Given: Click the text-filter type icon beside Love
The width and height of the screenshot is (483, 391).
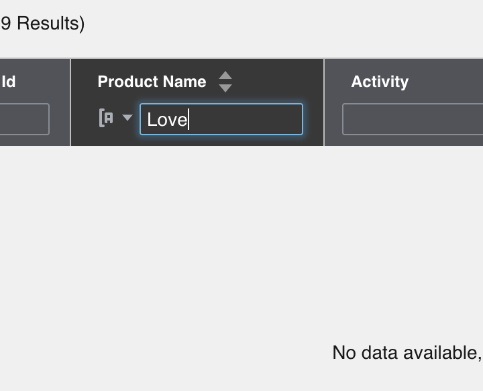Looking at the screenshot, I should (x=106, y=119).
